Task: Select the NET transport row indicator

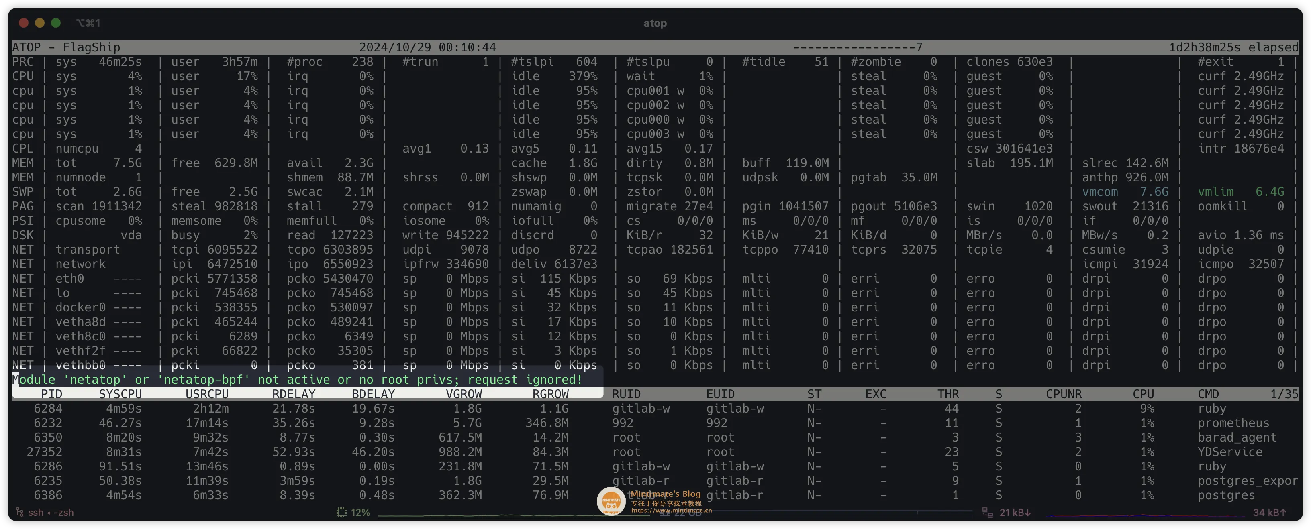Action: pyautogui.click(x=25, y=249)
